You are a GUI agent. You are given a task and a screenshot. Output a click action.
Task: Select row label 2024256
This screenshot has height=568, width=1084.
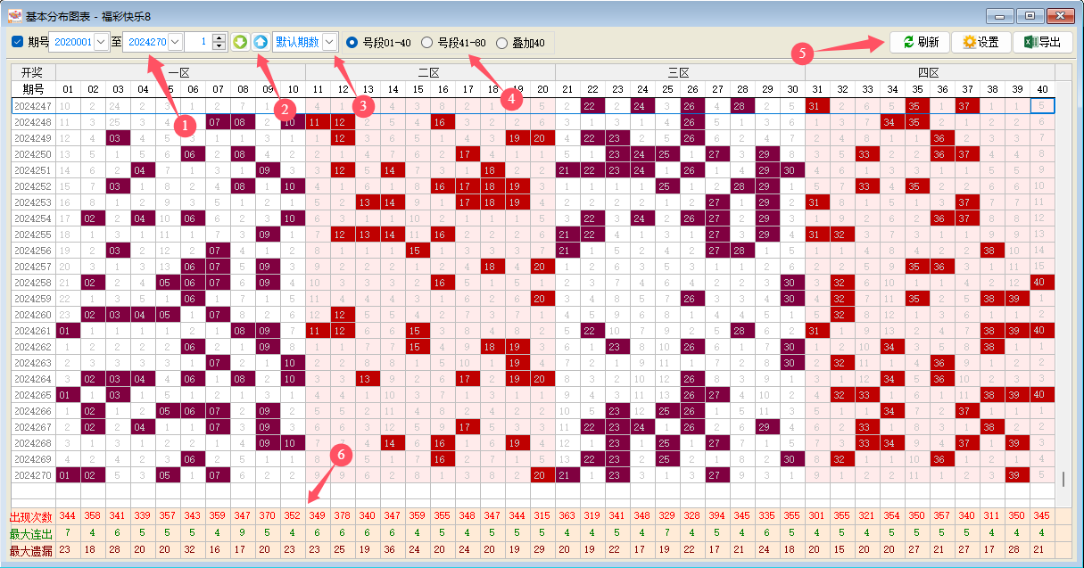33,250
